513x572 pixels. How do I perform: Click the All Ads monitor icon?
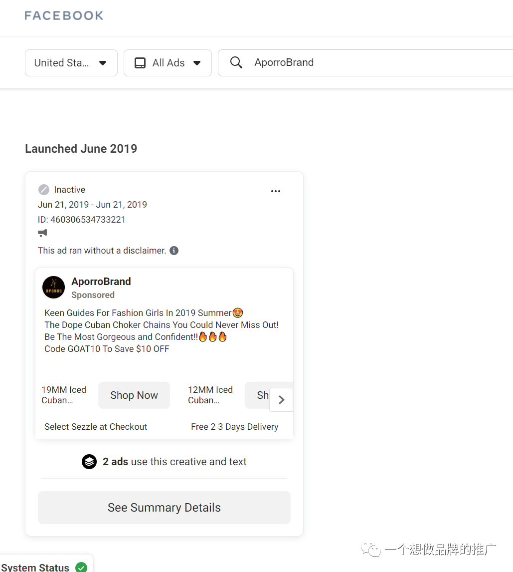tap(140, 63)
